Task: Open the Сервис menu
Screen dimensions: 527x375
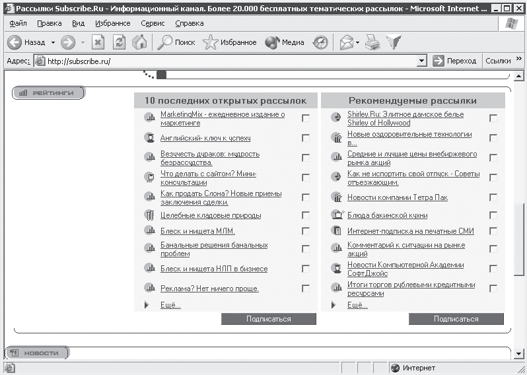Action: [153, 23]
